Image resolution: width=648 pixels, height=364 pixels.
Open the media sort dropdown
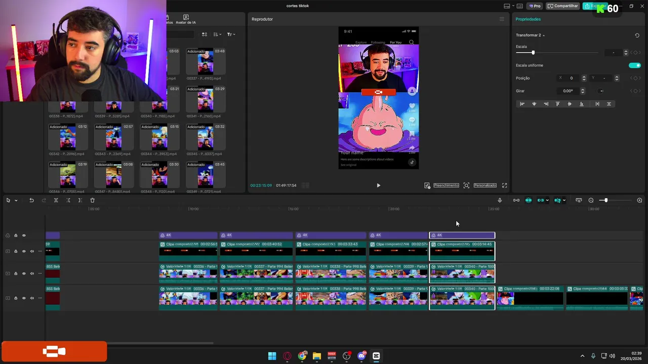(217, 34)
